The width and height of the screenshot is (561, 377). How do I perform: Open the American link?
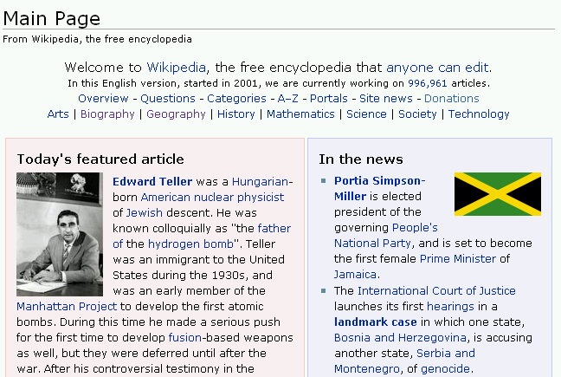(x=165, y=198)
